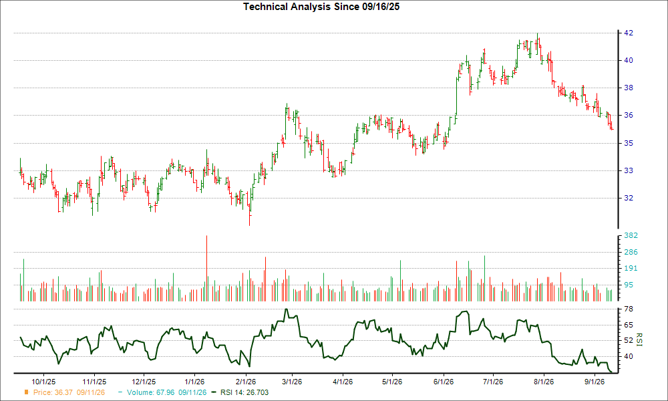Click the 286 volume axis label
This screenshot has width=668, height=401.
coord(631,252)
